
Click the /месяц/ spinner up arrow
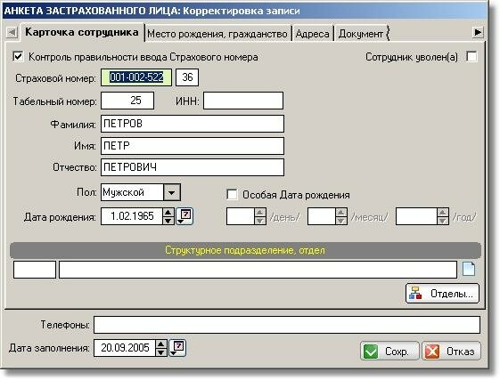coord(341,213)
